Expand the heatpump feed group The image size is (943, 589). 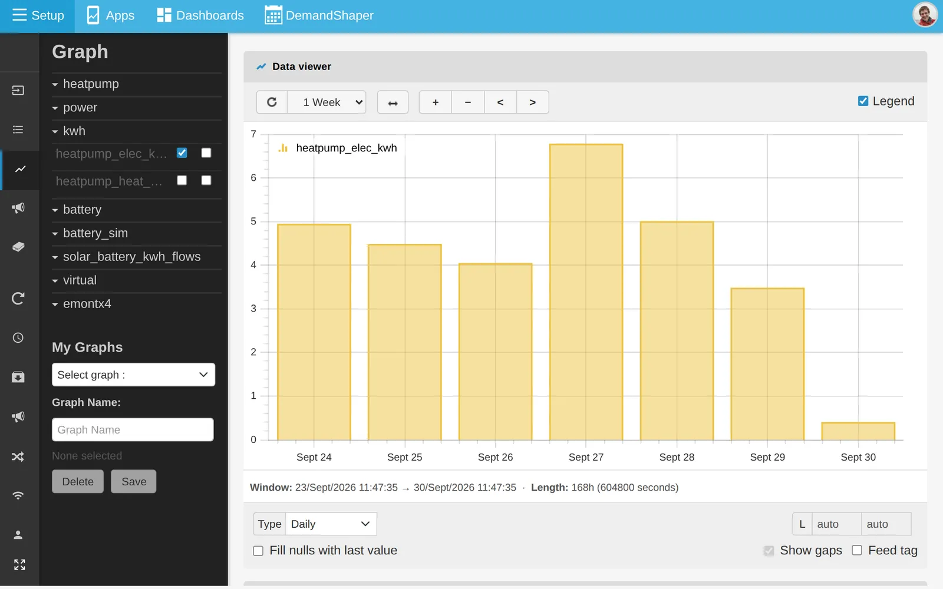coord(136,84)
